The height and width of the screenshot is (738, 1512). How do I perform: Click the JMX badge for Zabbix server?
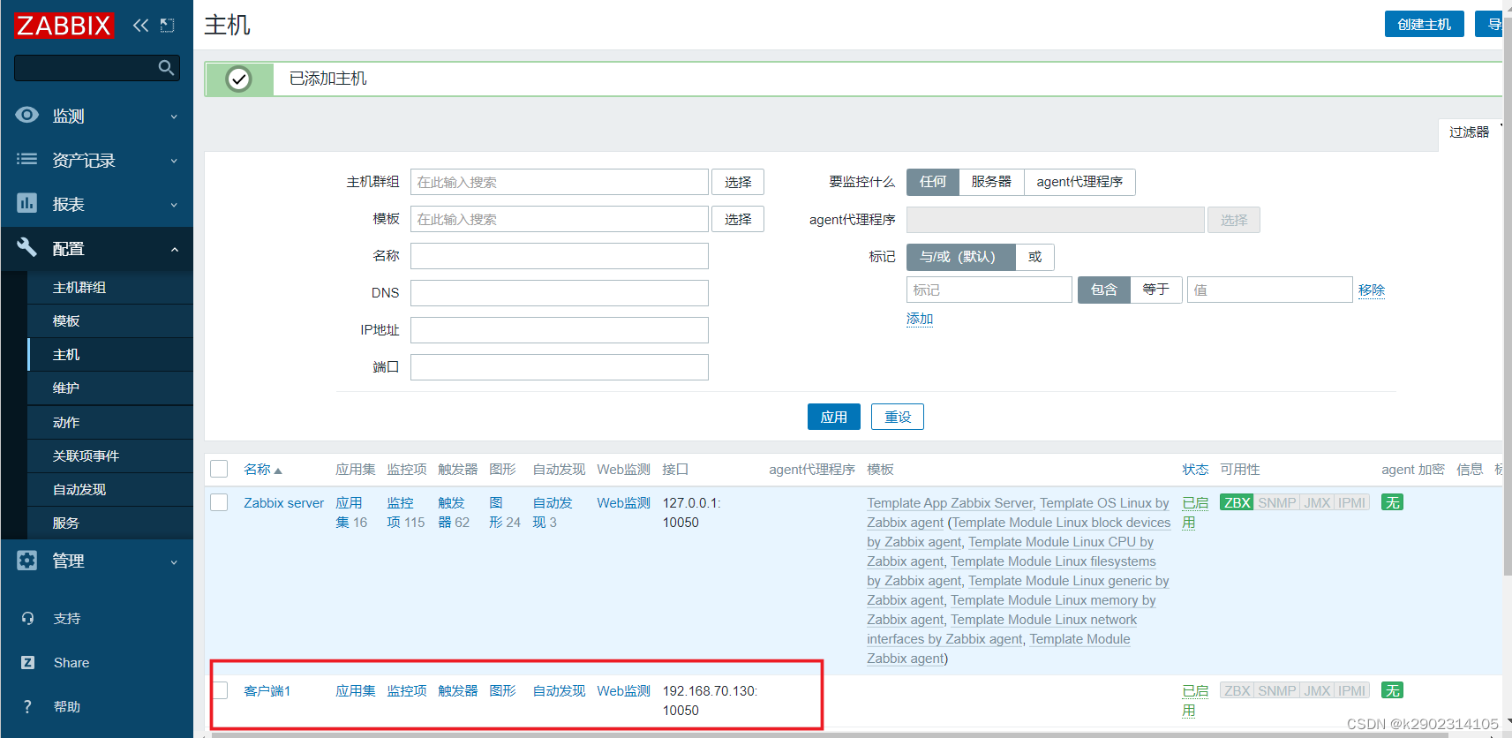[x=1317, y=502]
